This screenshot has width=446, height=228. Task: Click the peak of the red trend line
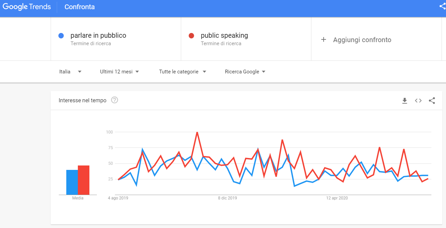tap(198, 132)
